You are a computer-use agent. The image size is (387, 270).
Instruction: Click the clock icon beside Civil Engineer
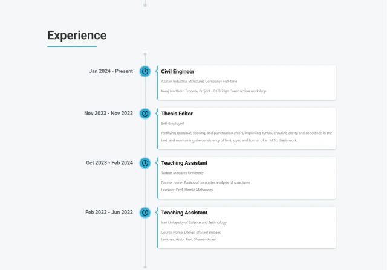pos(145,71)
